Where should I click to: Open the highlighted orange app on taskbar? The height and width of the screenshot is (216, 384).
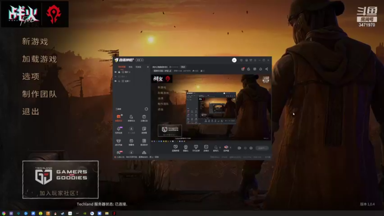point(48,213)
